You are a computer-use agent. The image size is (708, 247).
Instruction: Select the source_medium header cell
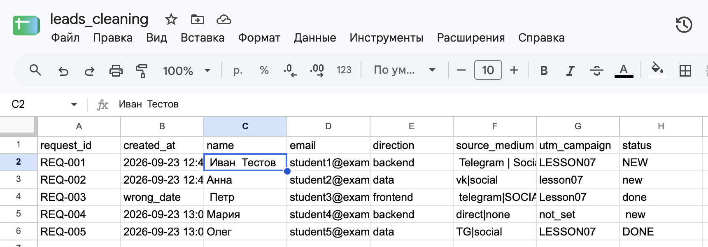pyautogui.click(x=495, y=145)
